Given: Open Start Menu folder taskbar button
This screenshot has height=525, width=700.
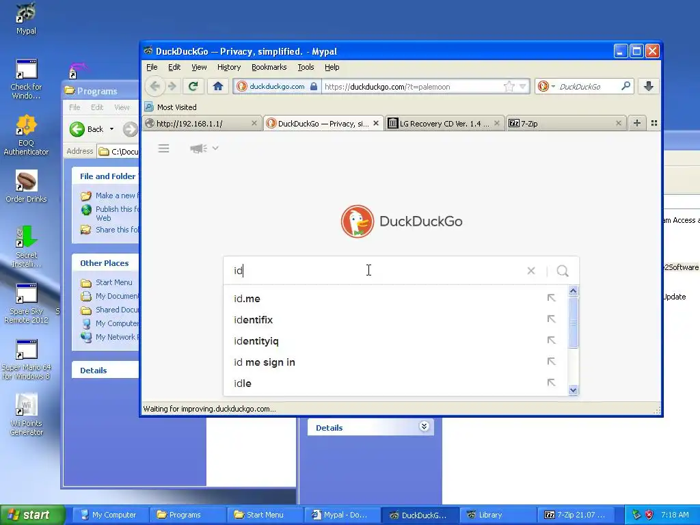Looking at the screenshot, I should coord(265,515).
